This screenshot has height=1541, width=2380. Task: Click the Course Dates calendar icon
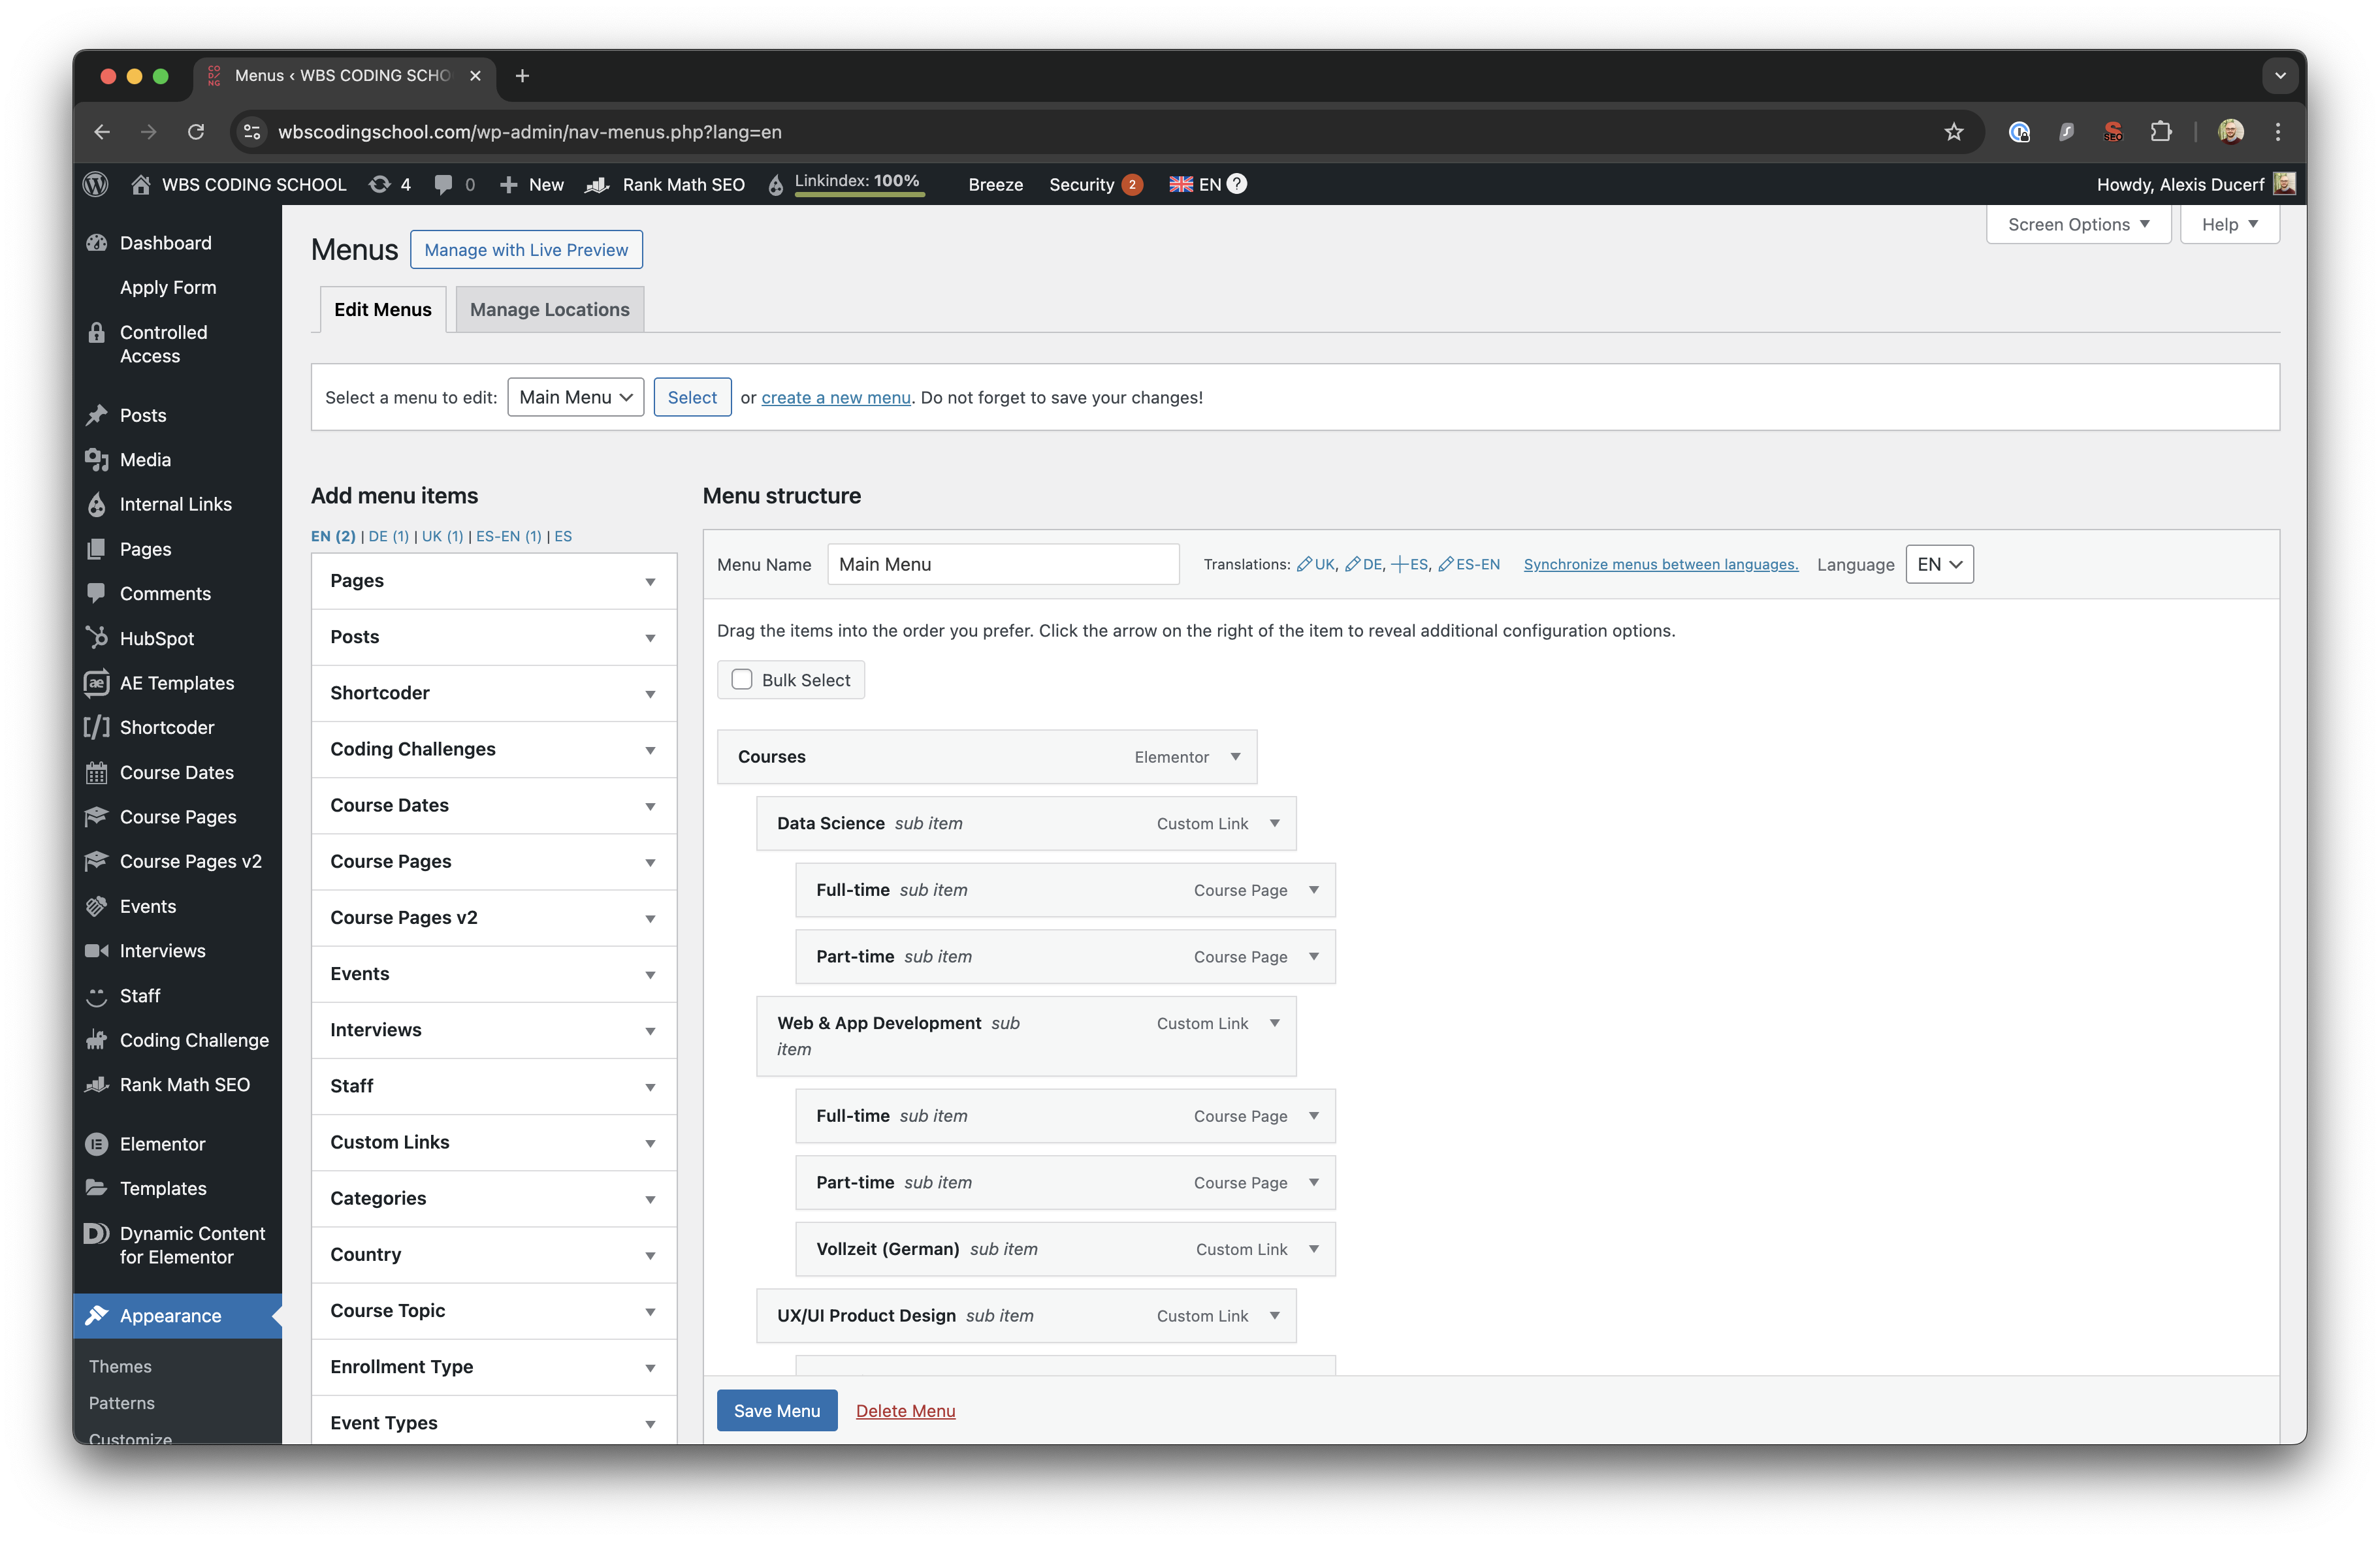97,772
